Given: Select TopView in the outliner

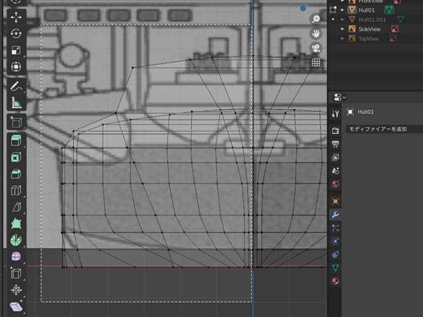Looking at the screenshot, I should tap(369, 39).
